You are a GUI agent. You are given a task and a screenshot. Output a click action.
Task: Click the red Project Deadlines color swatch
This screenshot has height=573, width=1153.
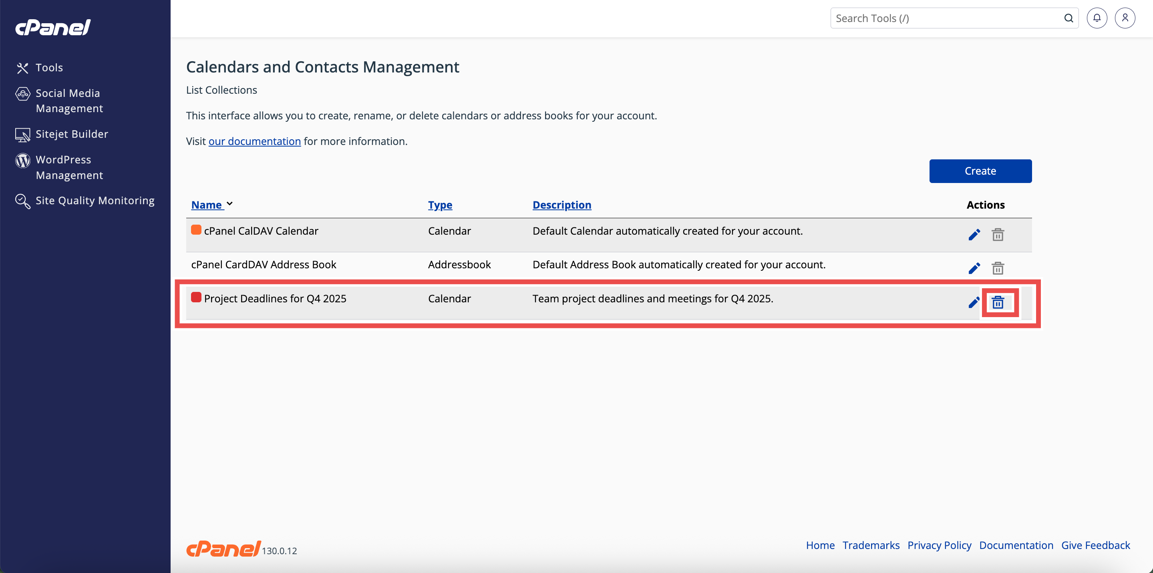coord(196,297)
